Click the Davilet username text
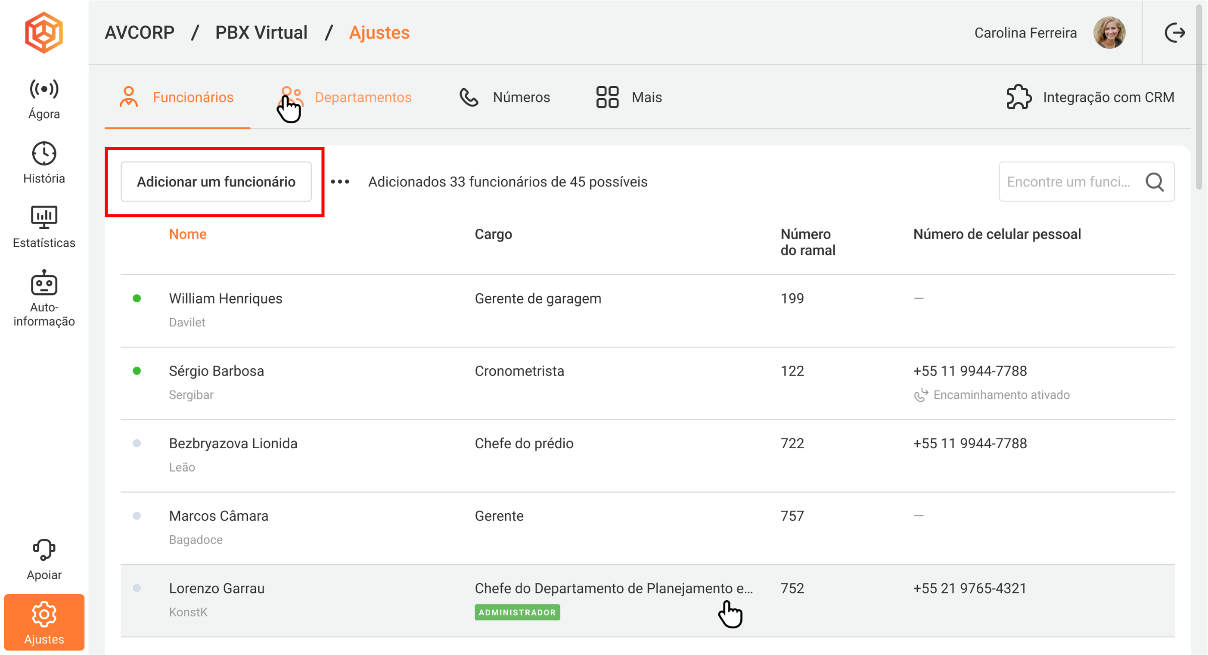This screenshot has width=1208, height=655. [187, 323]
